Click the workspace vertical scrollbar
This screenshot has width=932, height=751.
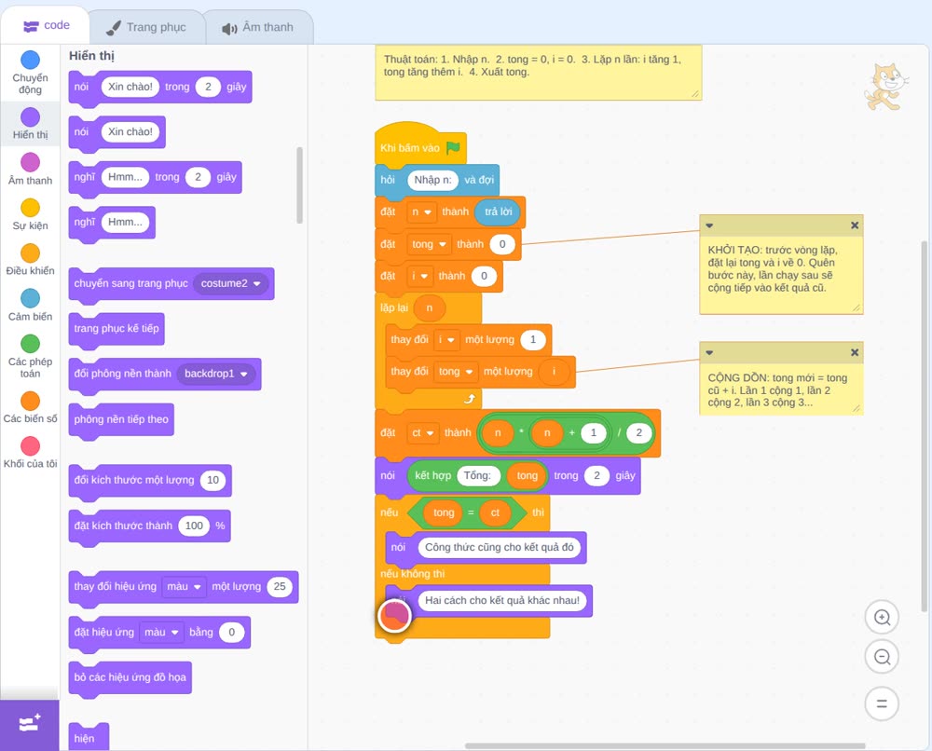(x=924, y=426)
